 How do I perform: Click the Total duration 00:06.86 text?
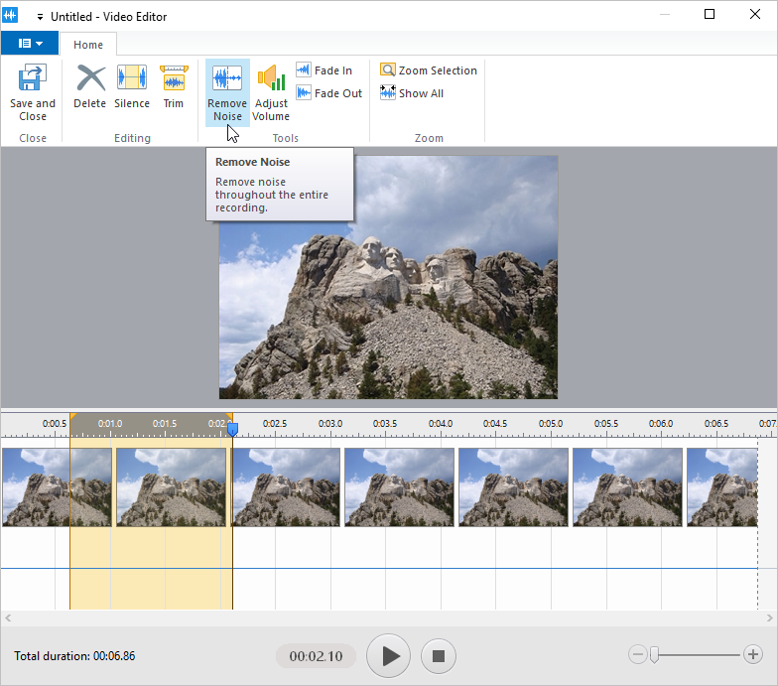(74, 655)
